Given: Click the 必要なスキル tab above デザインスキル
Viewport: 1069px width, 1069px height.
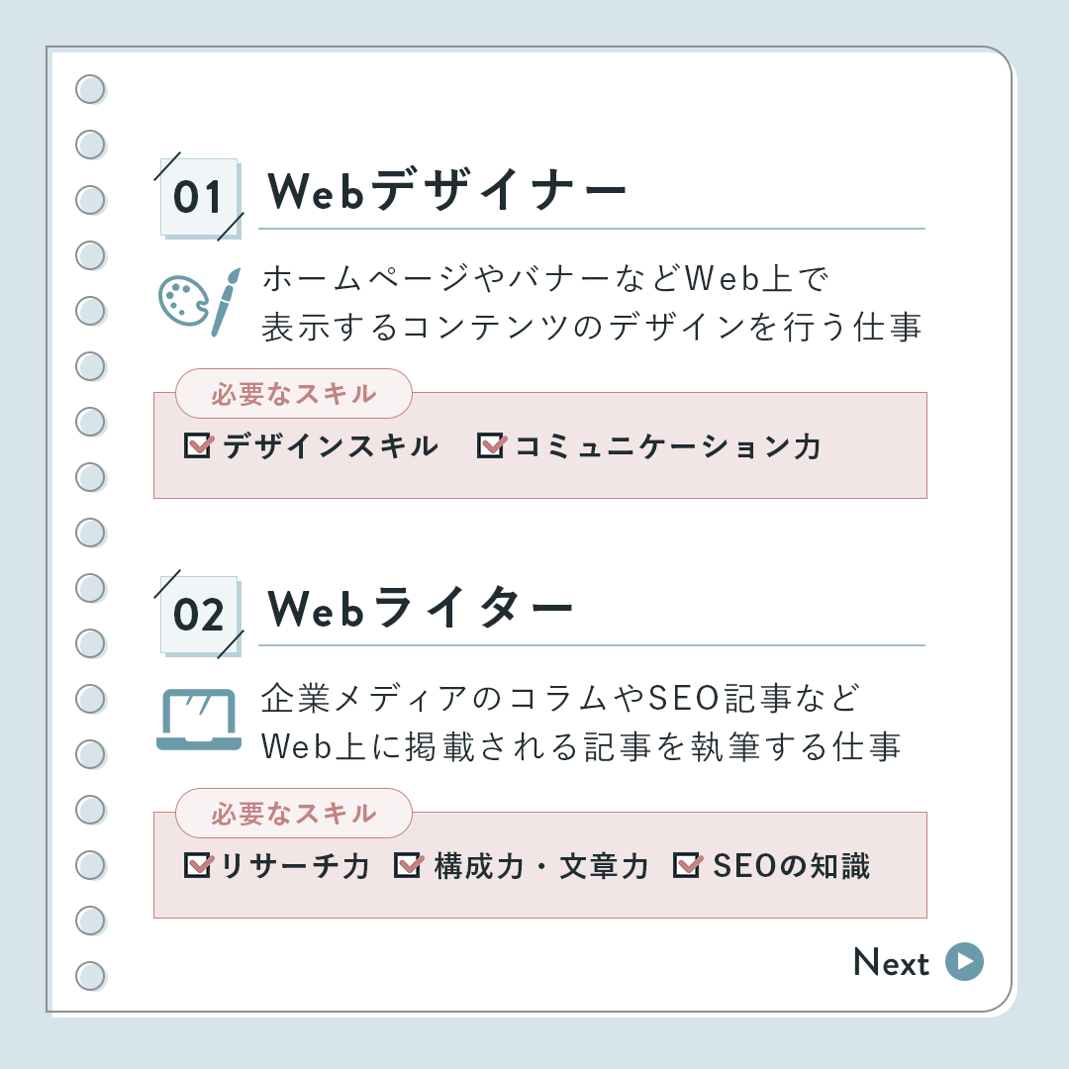Looking at the screenshot, I should click(x=294, y=394).
